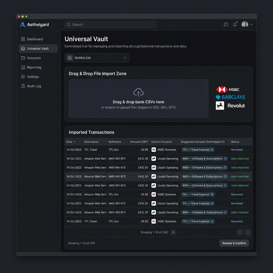Click Lloyds icon in the Reviewed AWS-INV-873 row
Screen dimensions: 273x273
pos(154,203)
